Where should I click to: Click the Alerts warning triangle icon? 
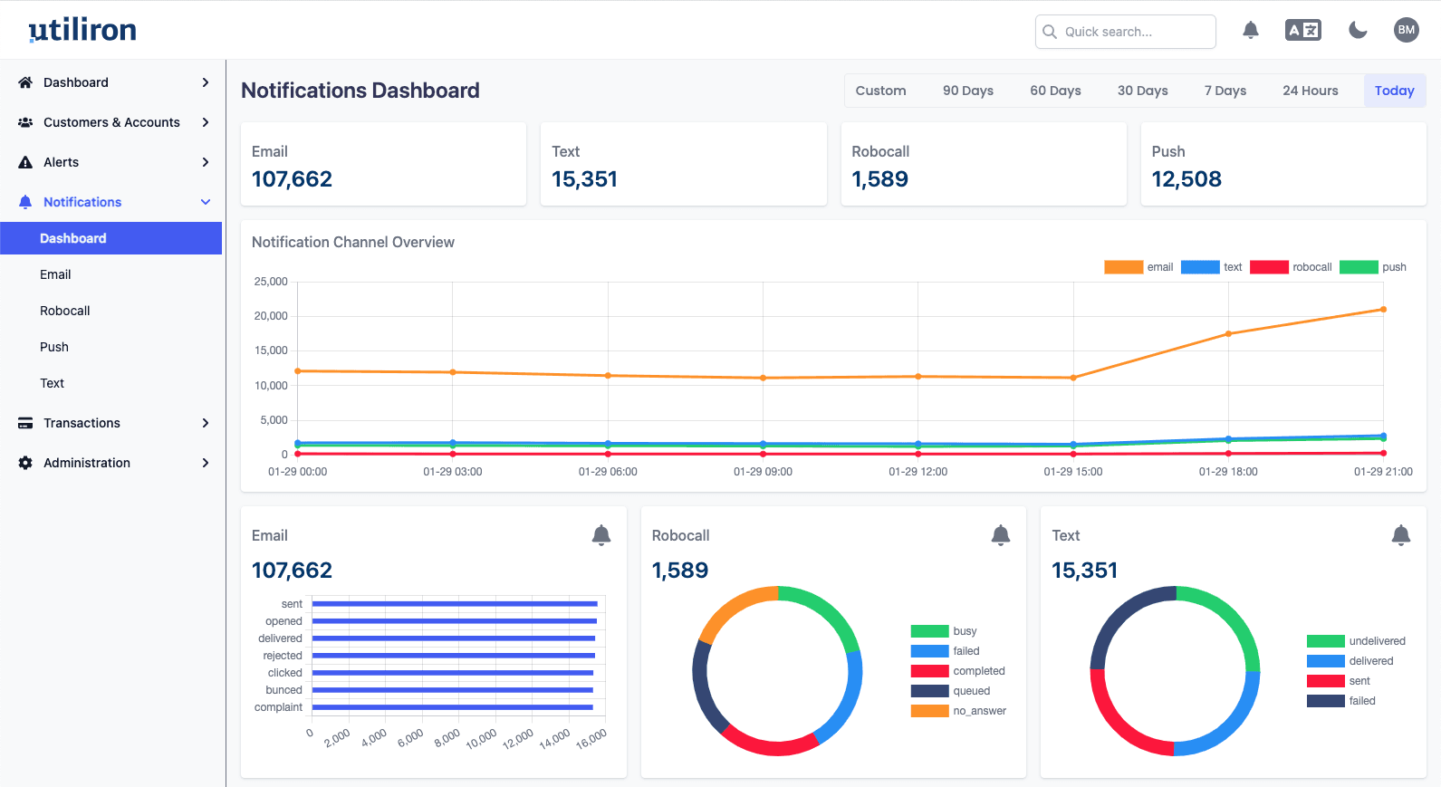click(25, 162)
